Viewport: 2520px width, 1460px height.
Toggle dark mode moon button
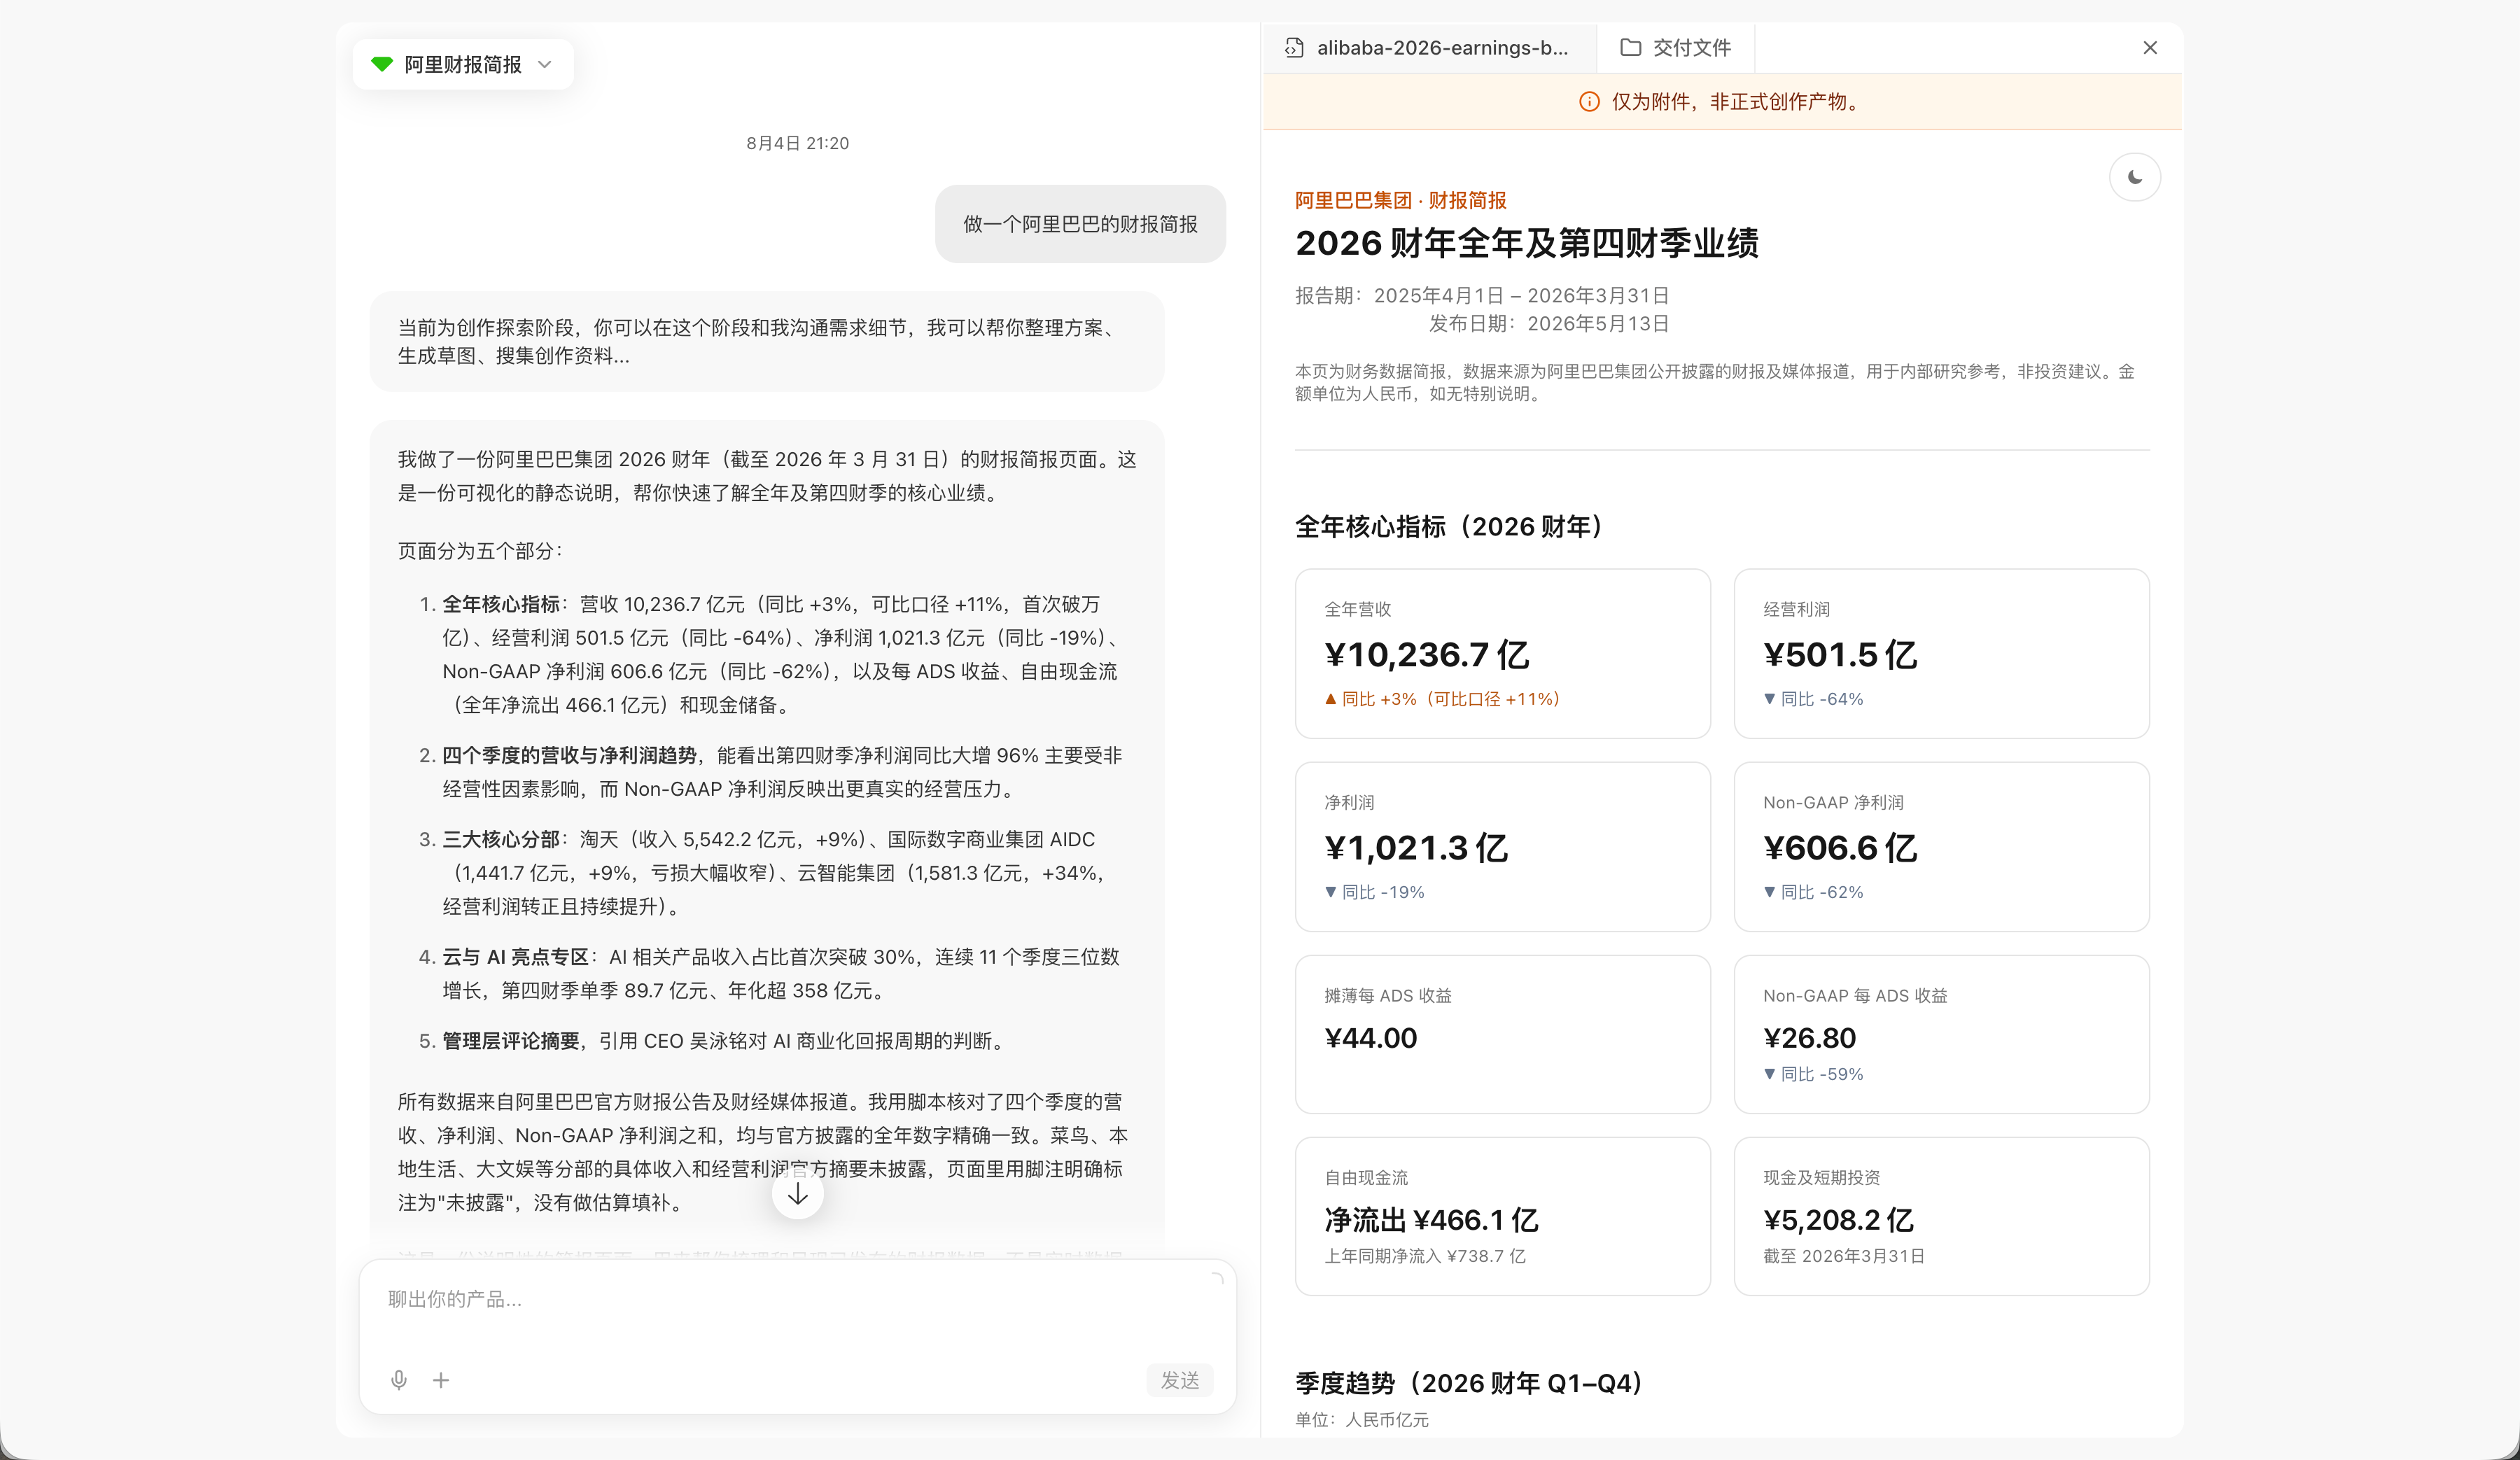coord(2135,177)
